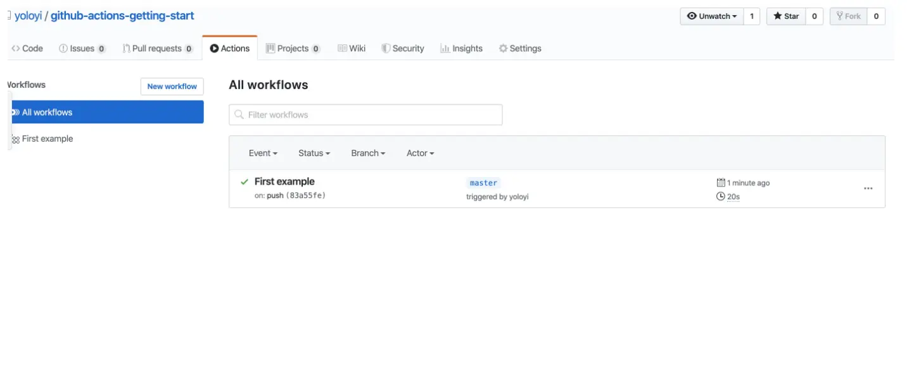Open the yoloyi user profile link

click(x=28, y=16)
